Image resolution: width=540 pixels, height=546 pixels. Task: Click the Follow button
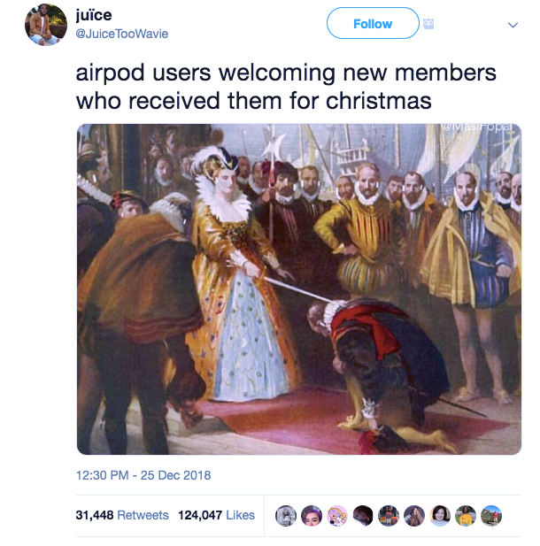[x=373, y=23]
